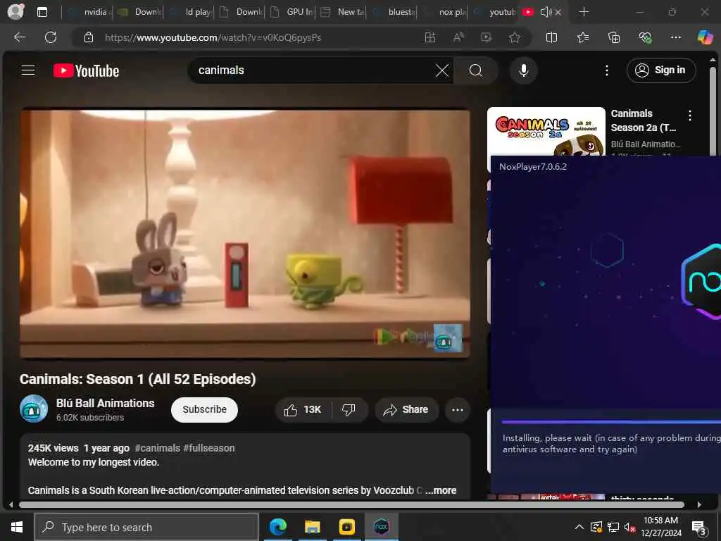Screen dimensions: 721x541
Task: Open Windows Start menu
Action: (x=17, y=527)
